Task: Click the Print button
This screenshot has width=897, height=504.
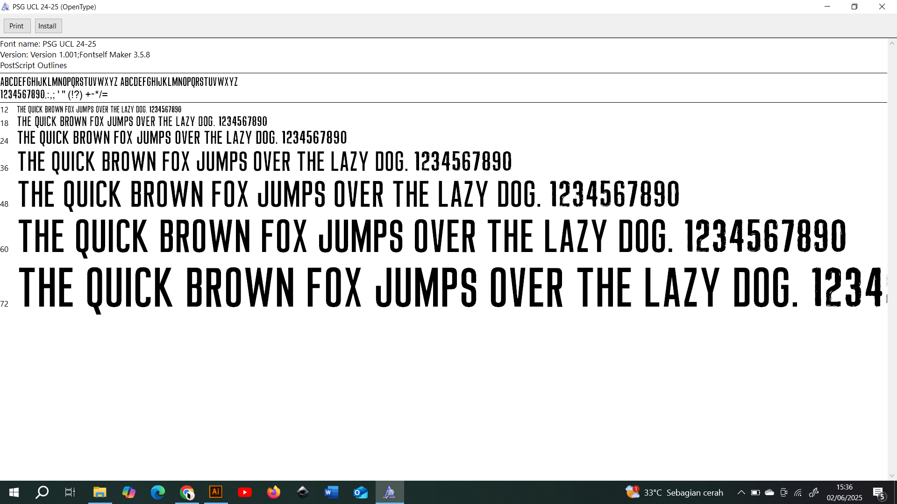Action: click(x=17, y=26)
